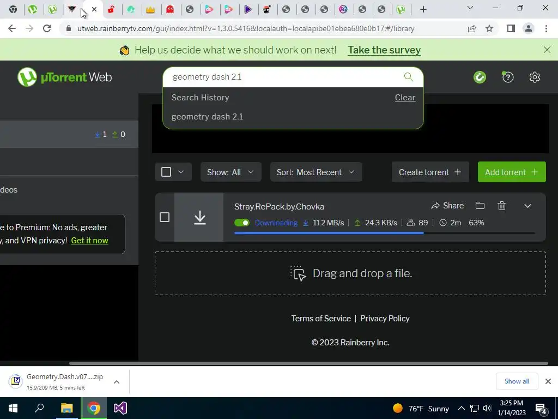Go back in Chrome

pyautogui.click(x=12, y=28)
